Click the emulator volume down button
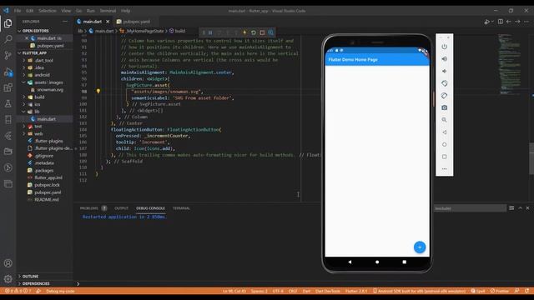 [x=445, y=71]
